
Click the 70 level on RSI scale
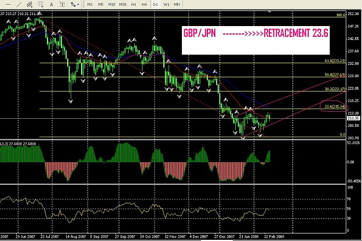pos(349,199)
